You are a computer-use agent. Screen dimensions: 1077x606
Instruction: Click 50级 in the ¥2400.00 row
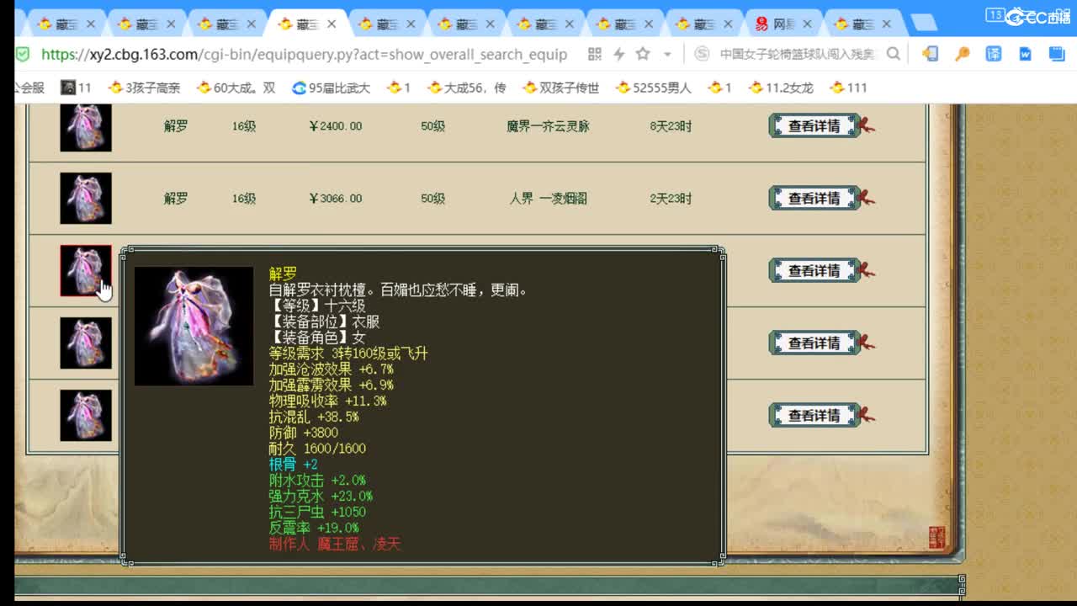point(432,126)
